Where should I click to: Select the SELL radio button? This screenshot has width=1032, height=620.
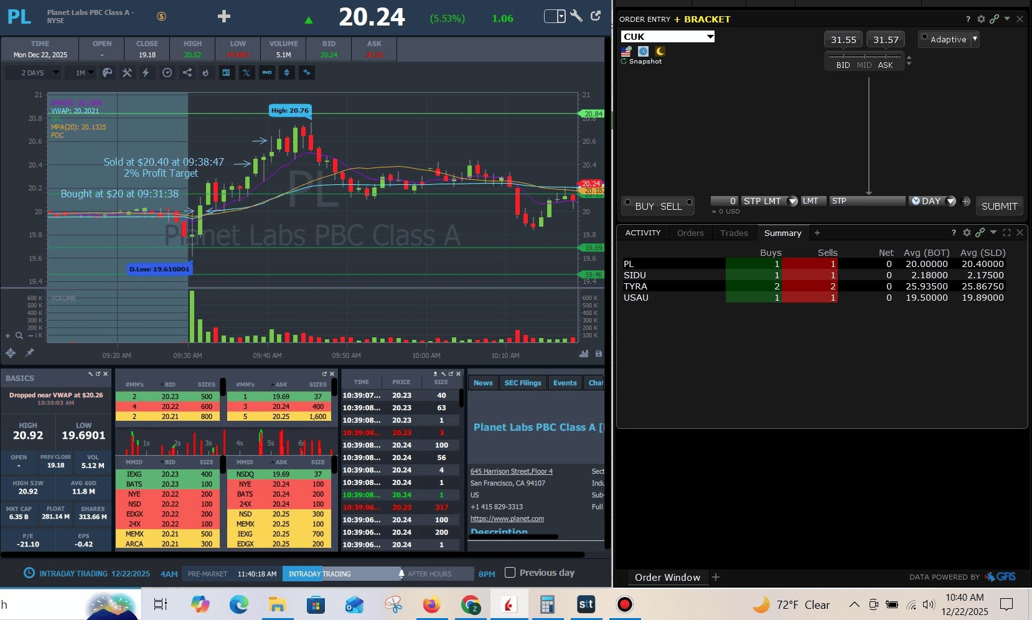689,203
